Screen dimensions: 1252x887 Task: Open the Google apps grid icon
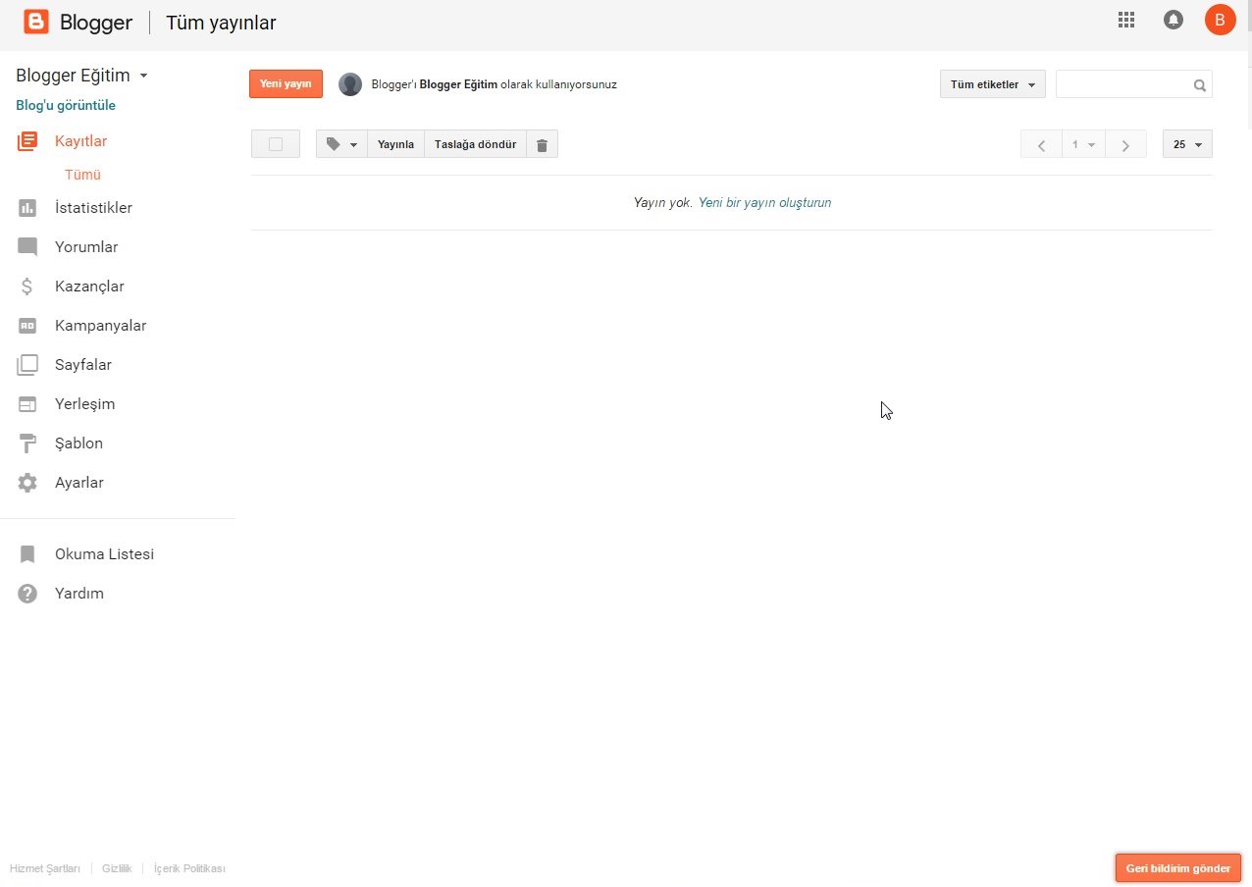pos(1126,20)
